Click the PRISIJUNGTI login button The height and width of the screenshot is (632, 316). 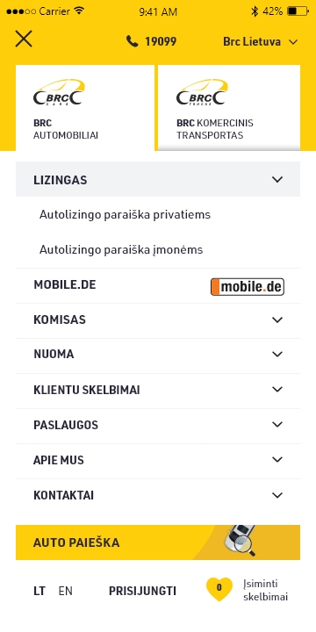(142, 592)
